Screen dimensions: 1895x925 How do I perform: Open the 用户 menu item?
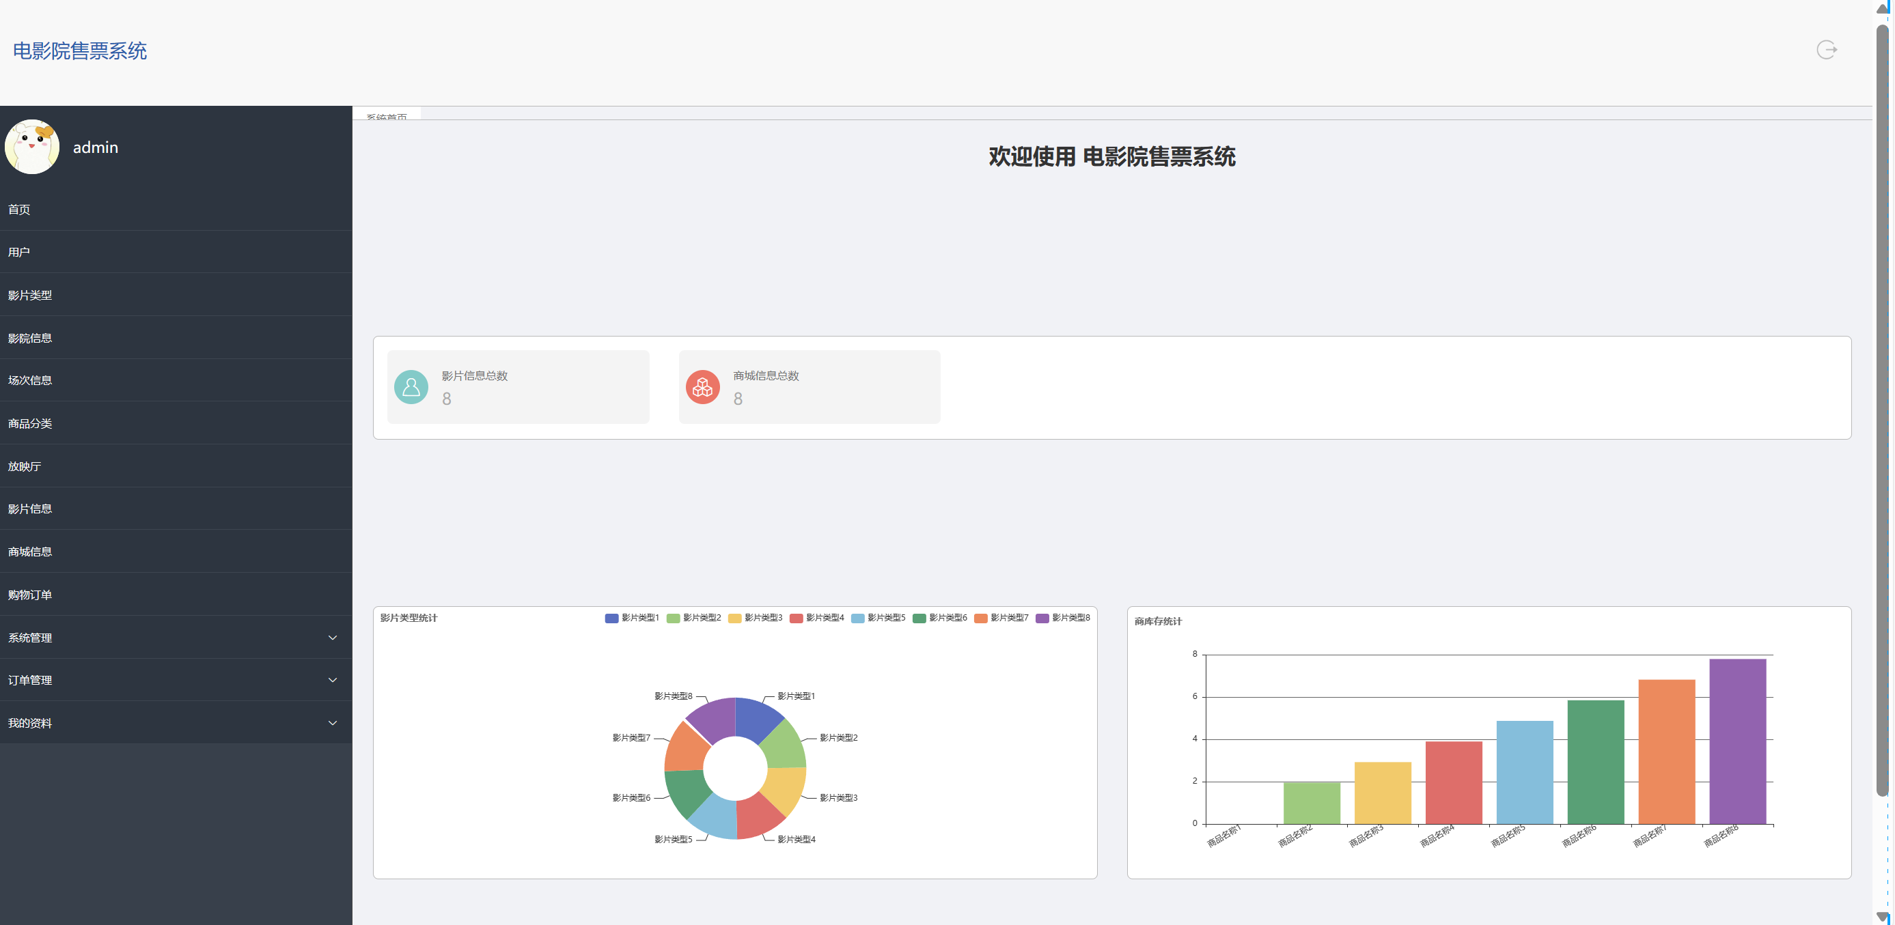[x=19, y=252]
